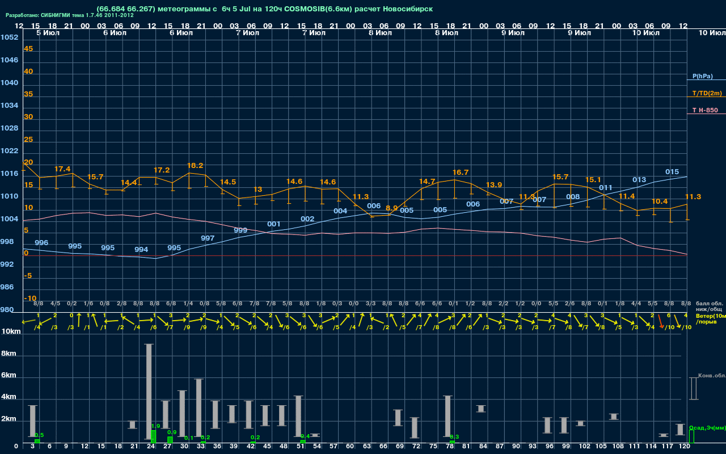Click the 994 pressure value label

click(141, 250)
